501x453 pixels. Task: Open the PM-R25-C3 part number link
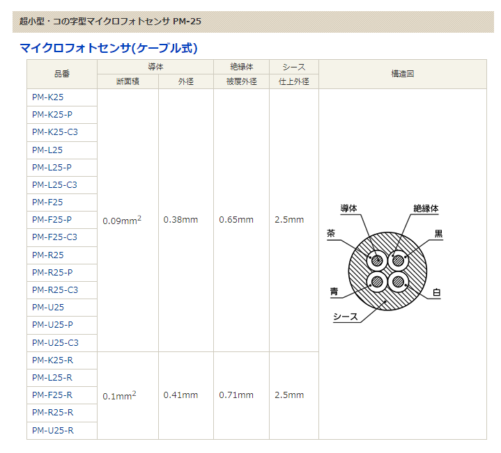(x=54, y=290)
